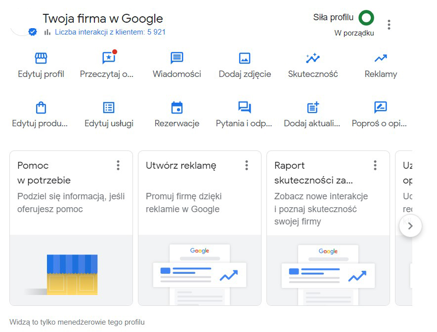Viewport: 437px width, 332px height.
Task: Click the 'Poproś o opi...' label
Action: (379, 123)
